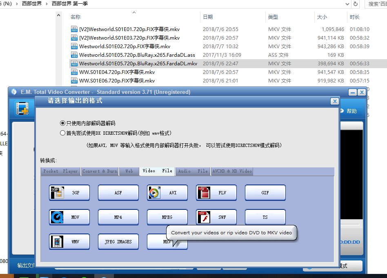Click MKV icon of WW.S01E06 file
This screenshot has width=387, height=278.
tap(74, 81)
